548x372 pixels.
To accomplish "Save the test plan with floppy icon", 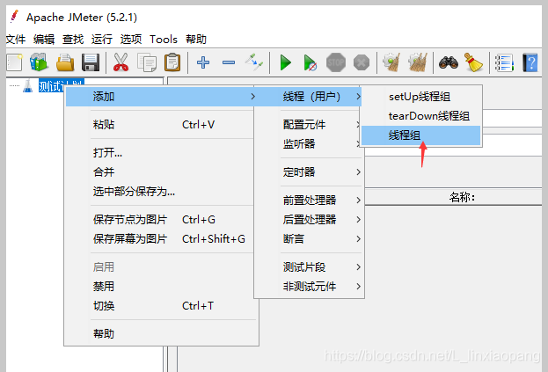I will tap(91, 62).
